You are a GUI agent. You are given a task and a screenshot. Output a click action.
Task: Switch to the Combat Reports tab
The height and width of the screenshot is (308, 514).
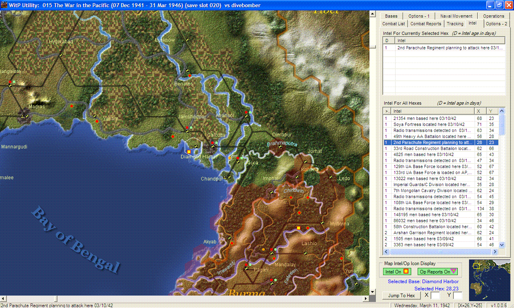point(426,24)
